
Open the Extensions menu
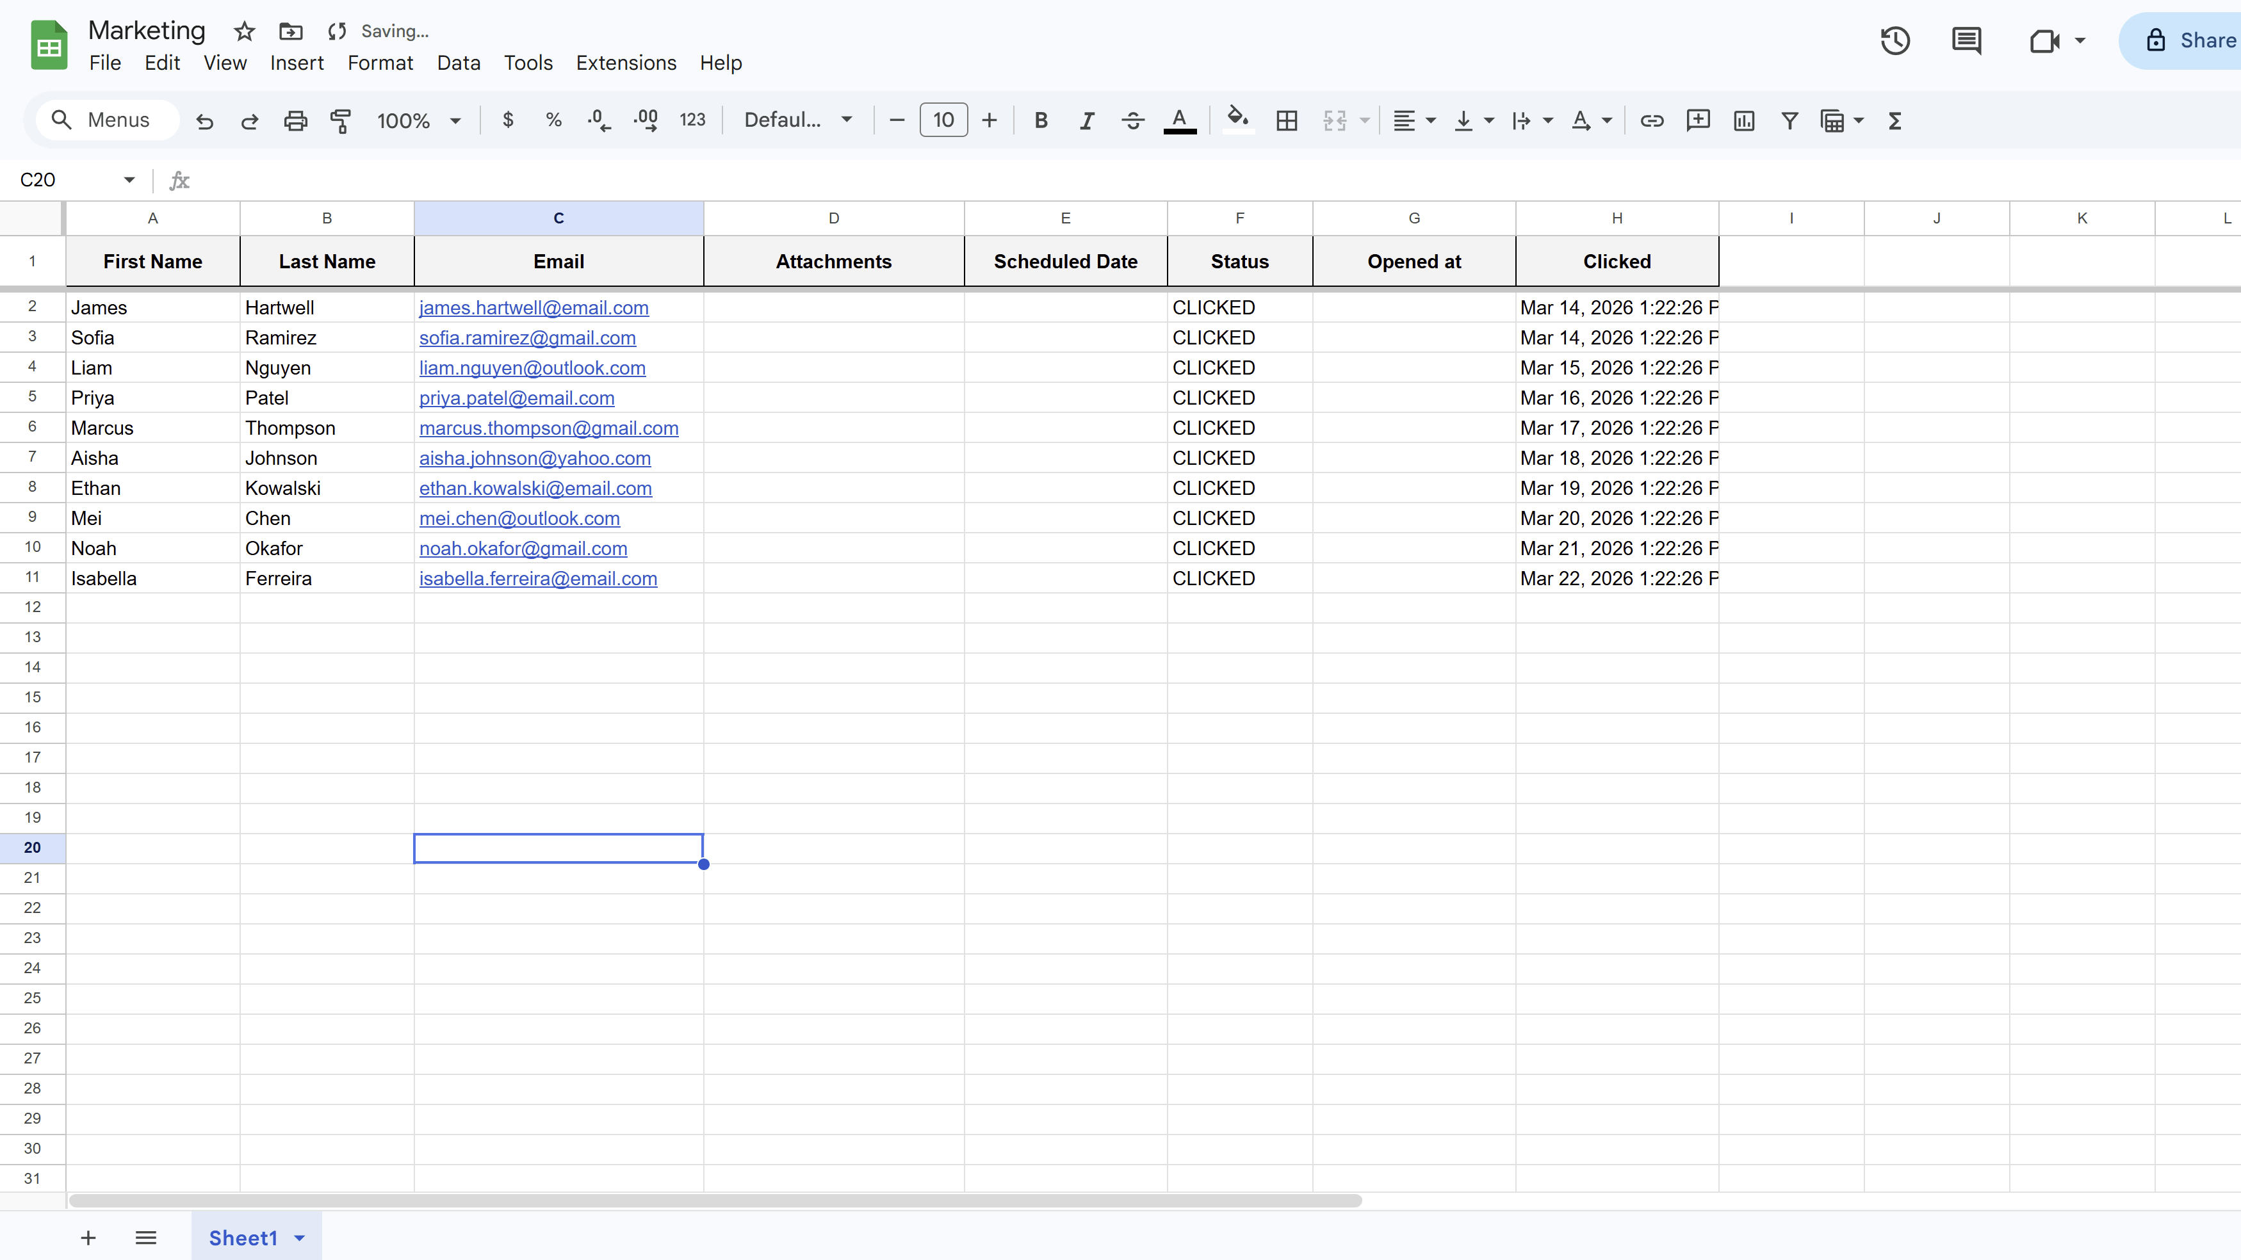click(626, 63)
